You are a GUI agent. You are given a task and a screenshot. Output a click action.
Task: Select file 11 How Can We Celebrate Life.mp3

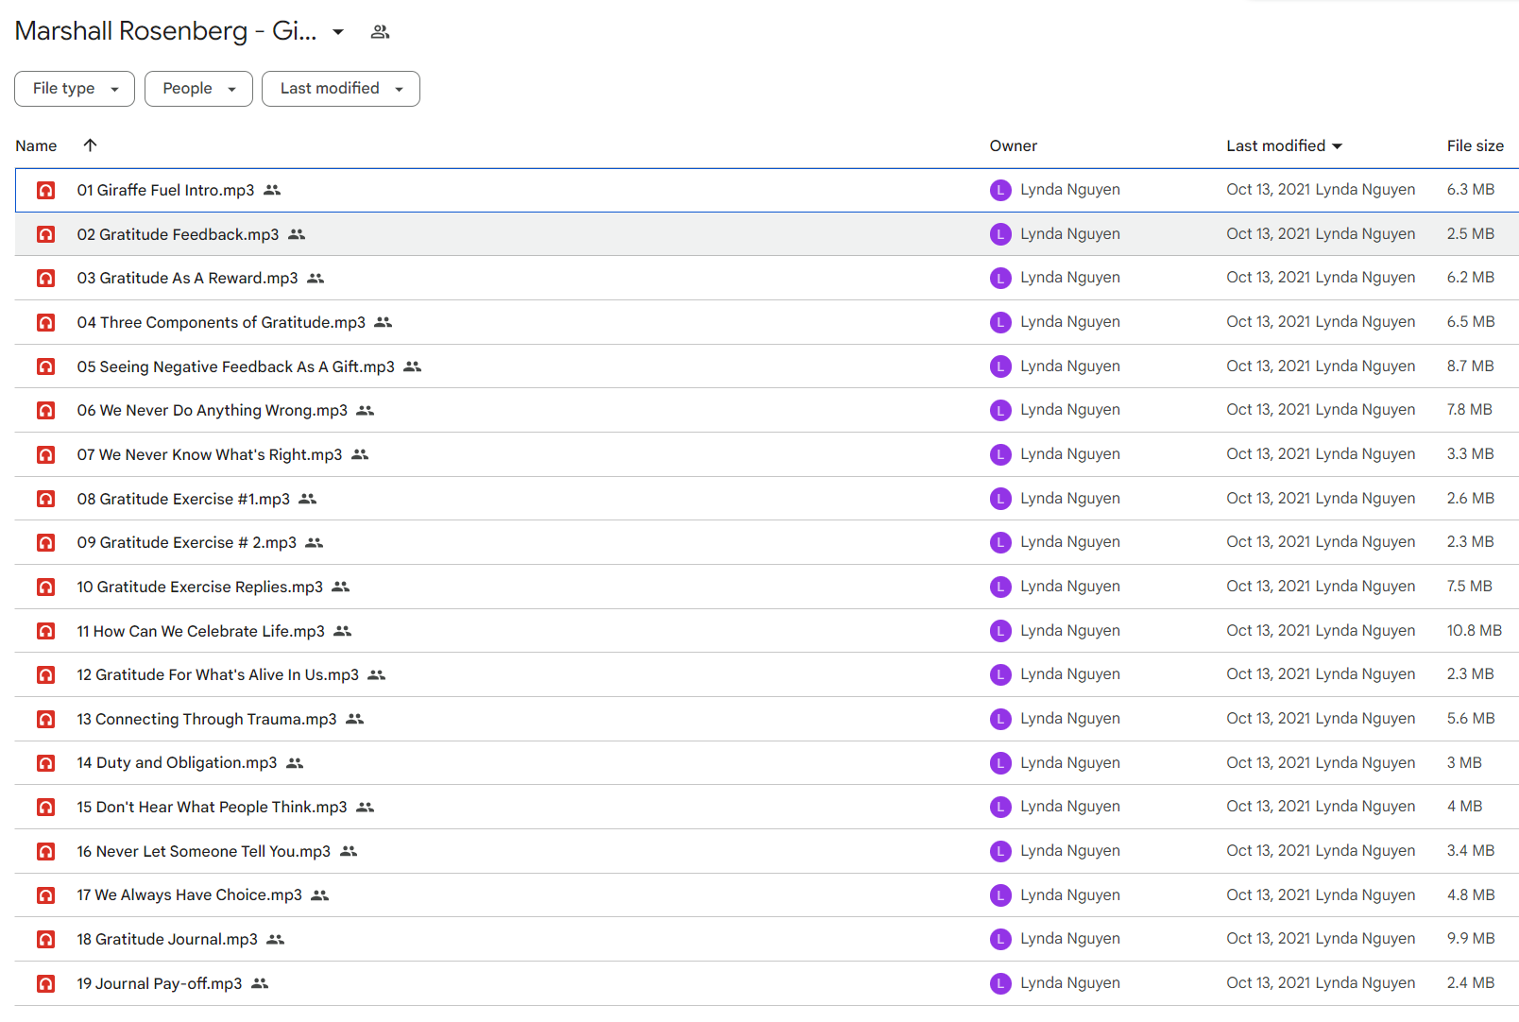(x=767, y=631)
